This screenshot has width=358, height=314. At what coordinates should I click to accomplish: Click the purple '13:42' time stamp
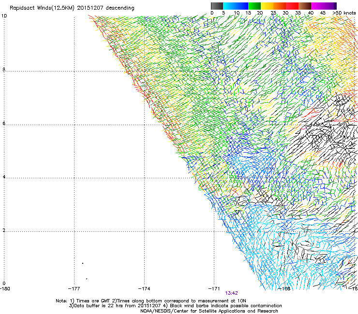(x=232, y=293)
